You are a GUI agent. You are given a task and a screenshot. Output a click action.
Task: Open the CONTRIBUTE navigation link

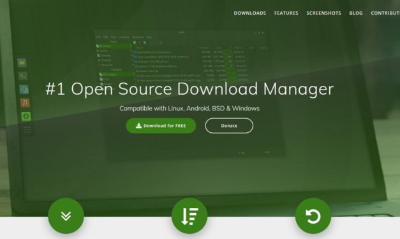385,13
